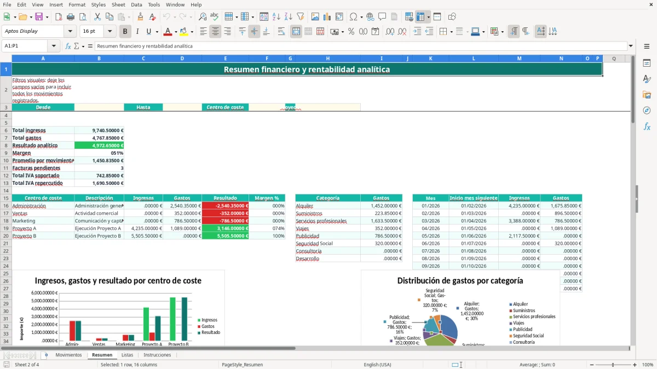Click the Font Color red A
Image resolution: width=657 pixels, height=369 pixels.
pyautogui.click(x=168, y=31)
